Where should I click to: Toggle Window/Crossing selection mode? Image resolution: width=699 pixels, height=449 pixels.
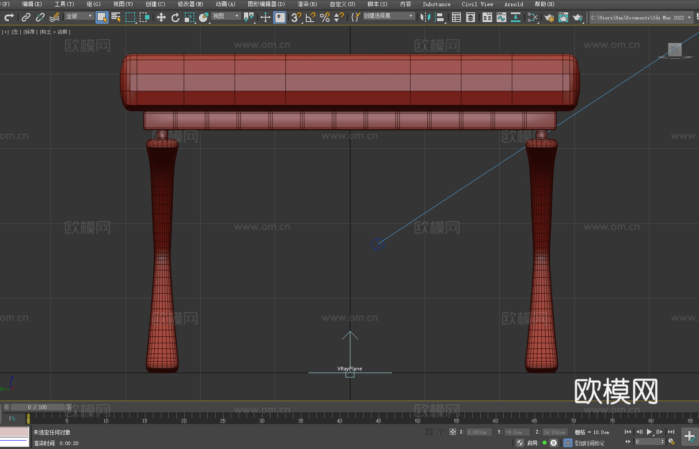(144, 17)
